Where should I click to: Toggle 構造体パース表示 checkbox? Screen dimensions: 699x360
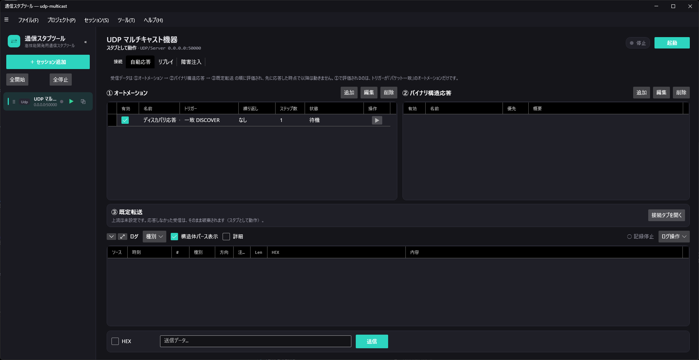[x=174, y=237]
